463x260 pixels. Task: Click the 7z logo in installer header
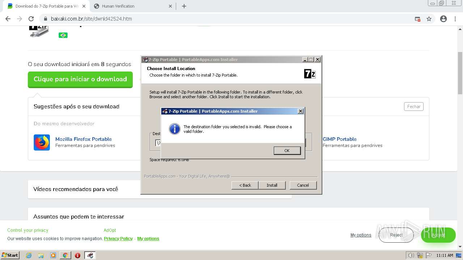coord(310,74)
